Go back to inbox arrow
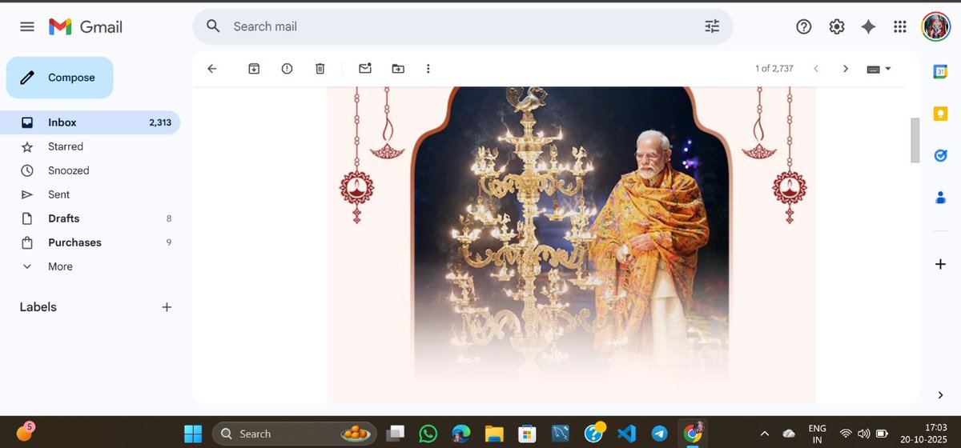 [x=211, y=69]
